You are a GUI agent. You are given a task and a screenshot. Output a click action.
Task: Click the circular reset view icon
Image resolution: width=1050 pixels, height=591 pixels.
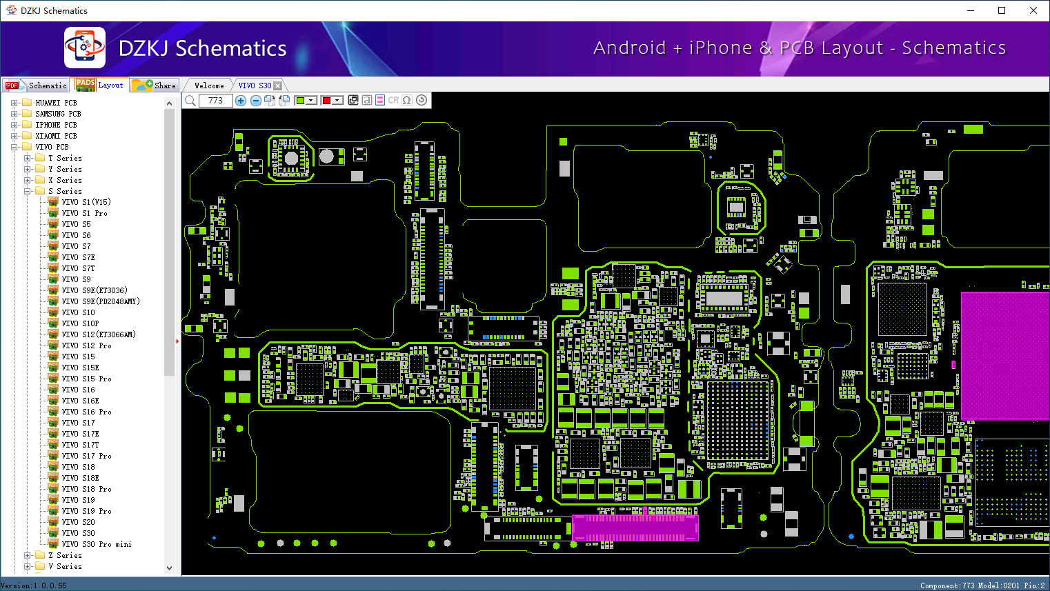point(422,100)
